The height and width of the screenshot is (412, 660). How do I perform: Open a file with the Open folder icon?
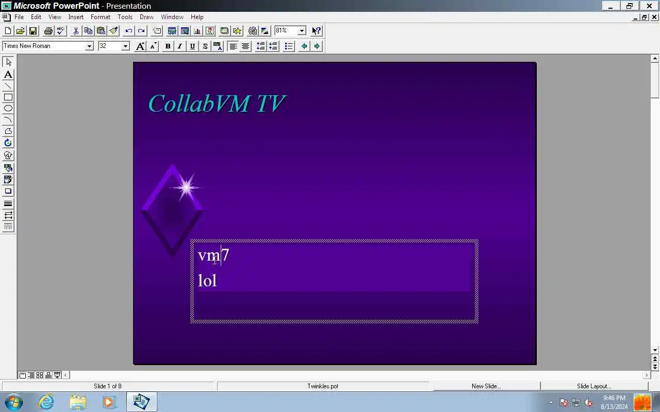click(x=20, y=31)
